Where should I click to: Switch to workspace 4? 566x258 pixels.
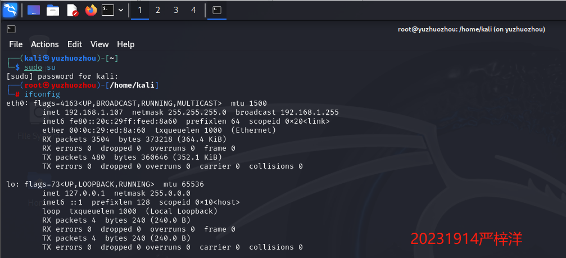(x=193, y=10)
